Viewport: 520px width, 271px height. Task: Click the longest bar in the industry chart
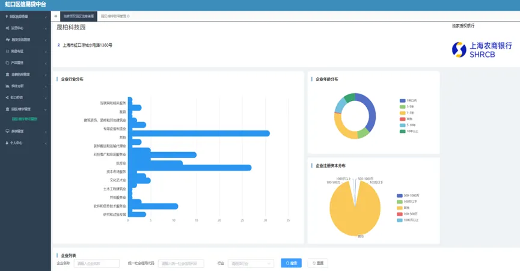coord(199,133)
